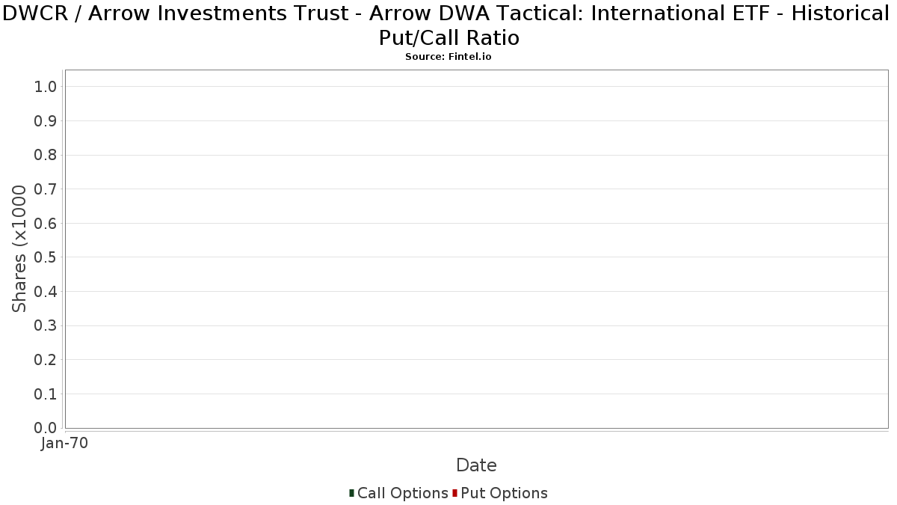Click the 0.8 y-axis tick label
The height and width of the screenshot is (505, 897).
click(46, 155)
